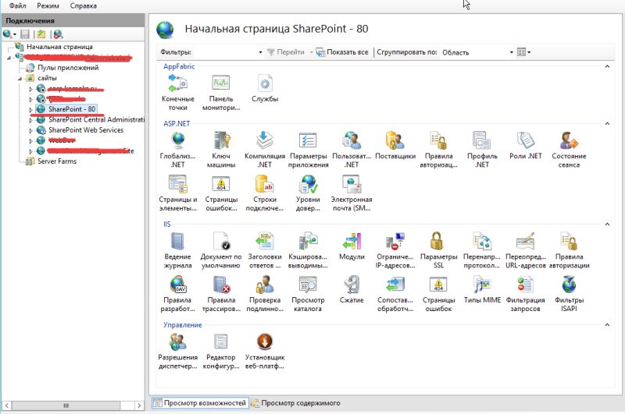
Task: Collapse the ASP.NET group
Action: [x=607, y=124]
